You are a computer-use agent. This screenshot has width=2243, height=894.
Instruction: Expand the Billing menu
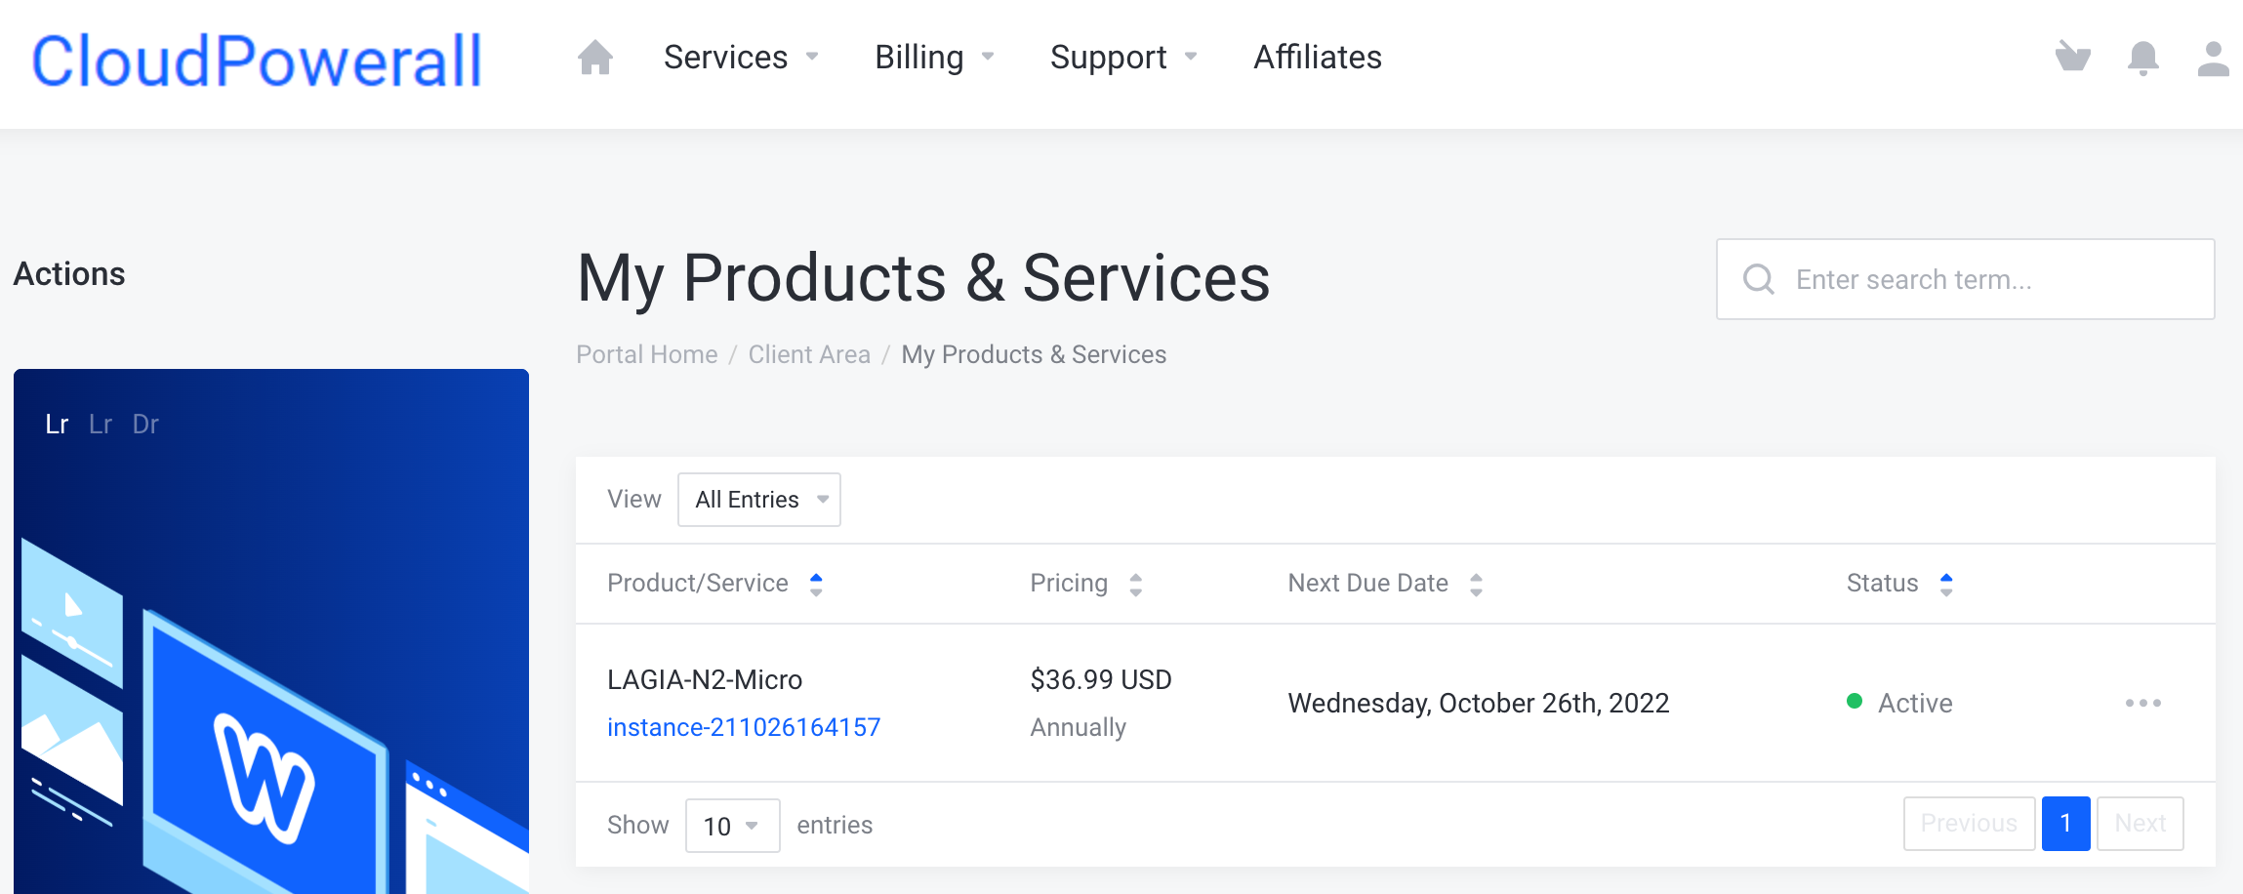[x=934, y=58]
